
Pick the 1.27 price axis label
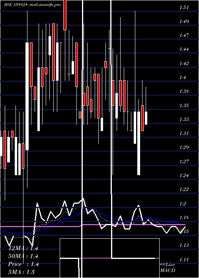coord(184,162)
